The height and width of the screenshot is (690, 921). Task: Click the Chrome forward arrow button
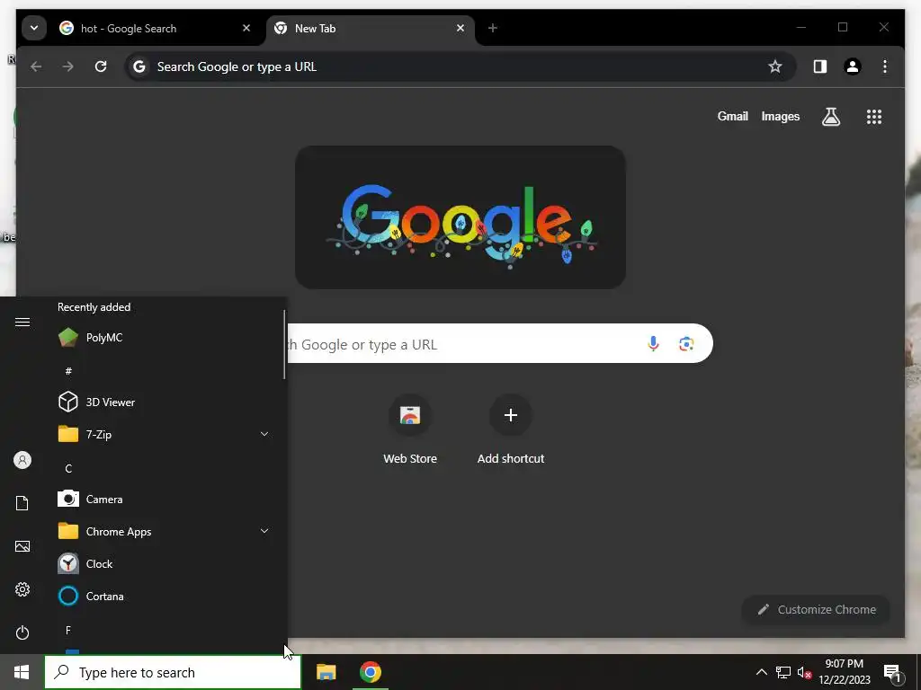click(x=68, y=66)
